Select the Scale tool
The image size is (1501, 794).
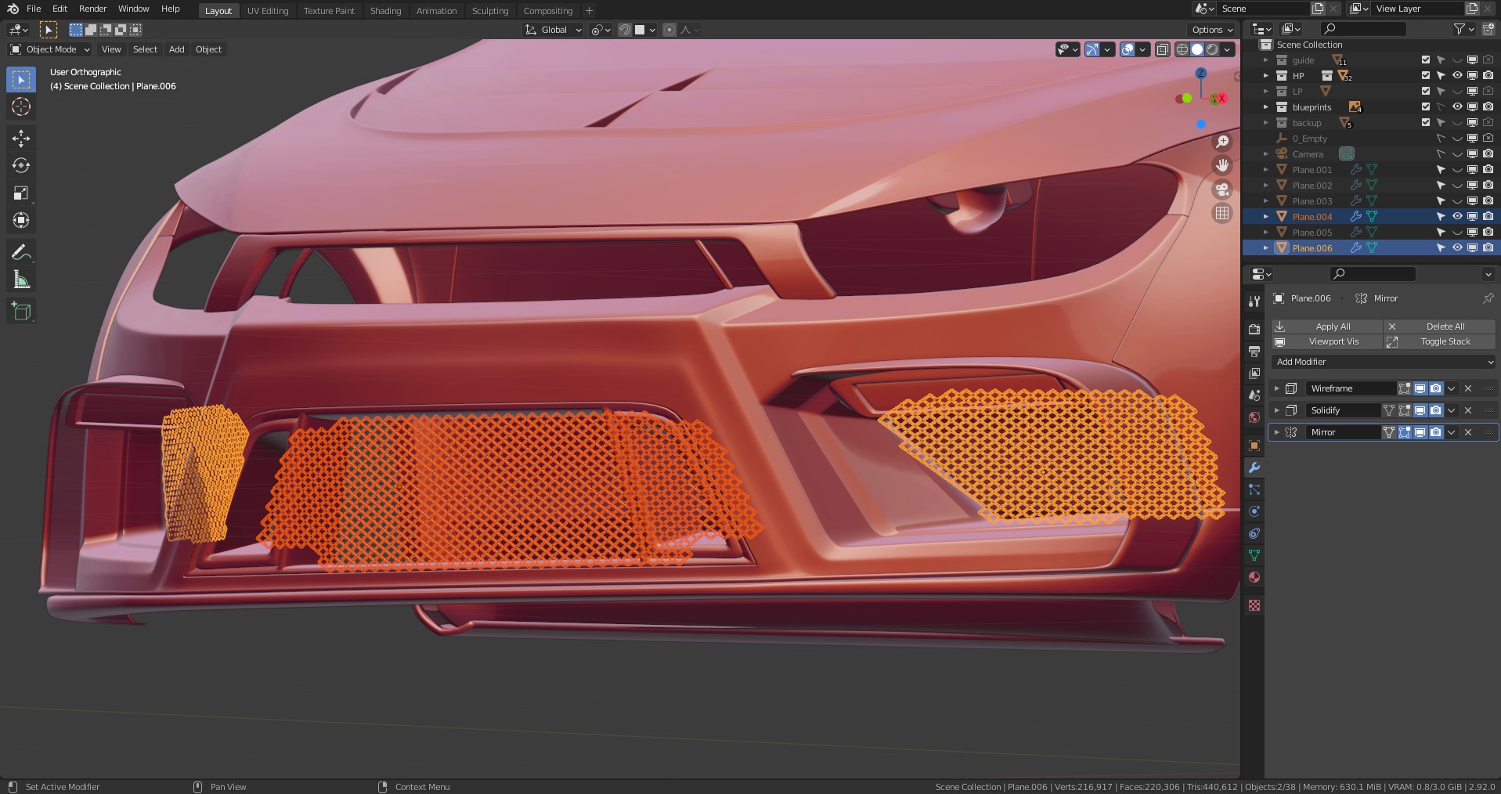click(21, 193)
